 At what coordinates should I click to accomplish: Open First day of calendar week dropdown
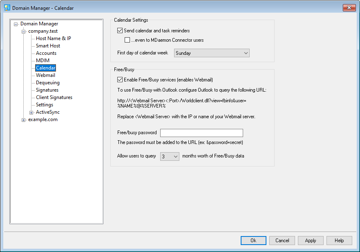pos(212,53)
